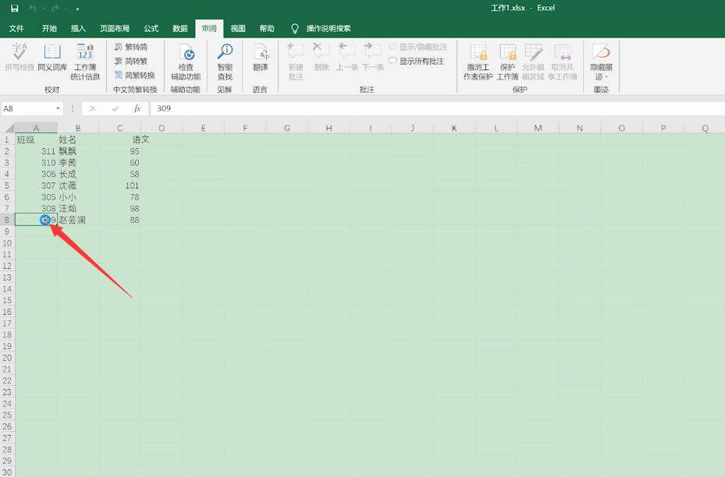The width and height of the screenshot is (725, 477).
Task: Run the 拼写检查 spelling check
Action: [x=20, y=57]
